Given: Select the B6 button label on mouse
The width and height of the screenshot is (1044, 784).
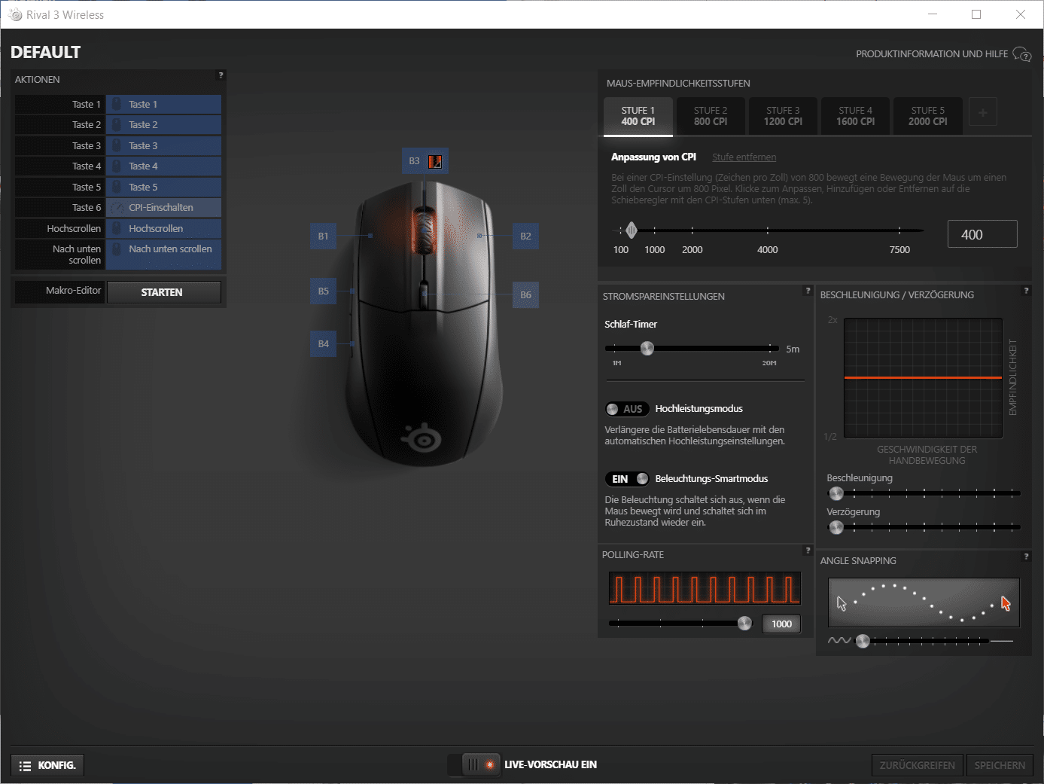Looking at the screenshot, I should click(x=525, y=294).
